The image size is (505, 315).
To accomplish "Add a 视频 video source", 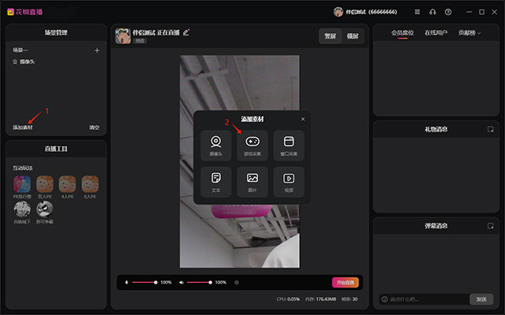I will pos(289,181).
